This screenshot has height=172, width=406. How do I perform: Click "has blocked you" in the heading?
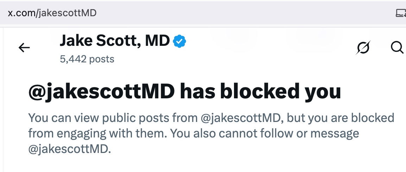pos(260,91)
